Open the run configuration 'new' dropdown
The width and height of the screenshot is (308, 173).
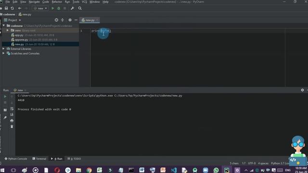point(40,8)
